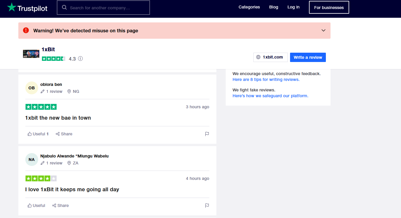Click the OB reviewer avatar

(32, 88)
